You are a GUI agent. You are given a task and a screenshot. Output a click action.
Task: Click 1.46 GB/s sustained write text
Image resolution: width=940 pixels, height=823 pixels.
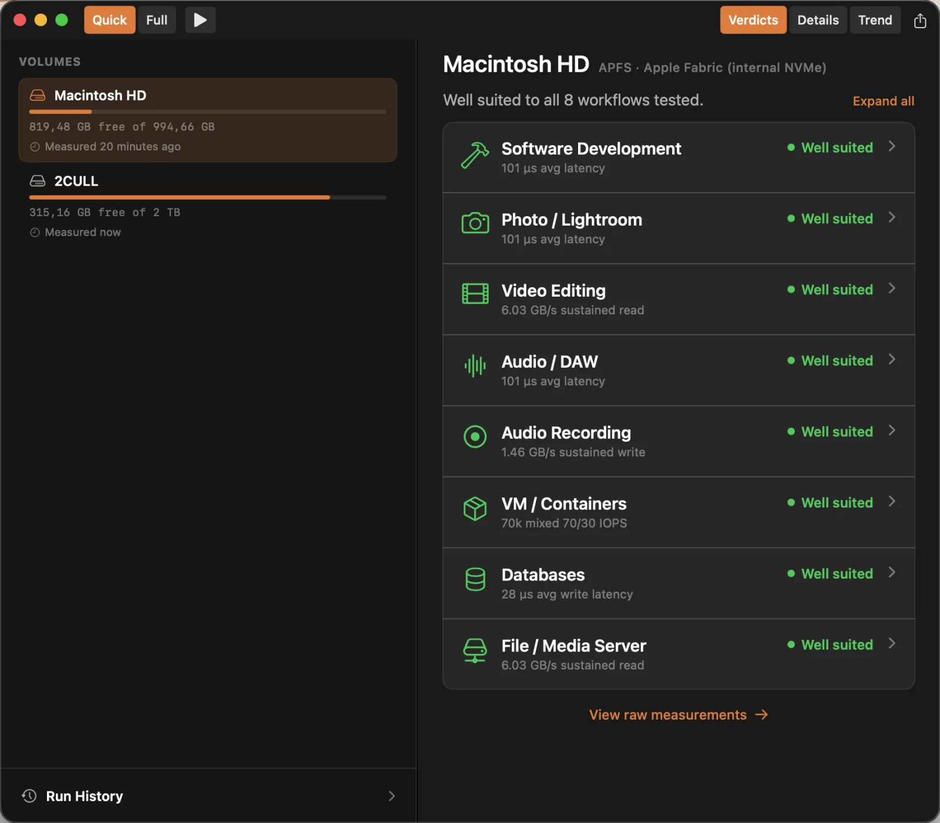pos(573,452)
